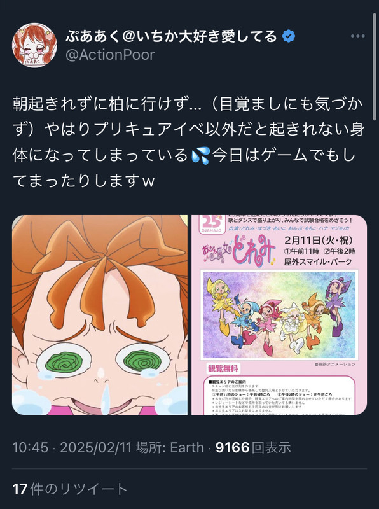Open the @ActionPoor handle link
This screenshot has width=379, height=509.
(x=110, y=55)
